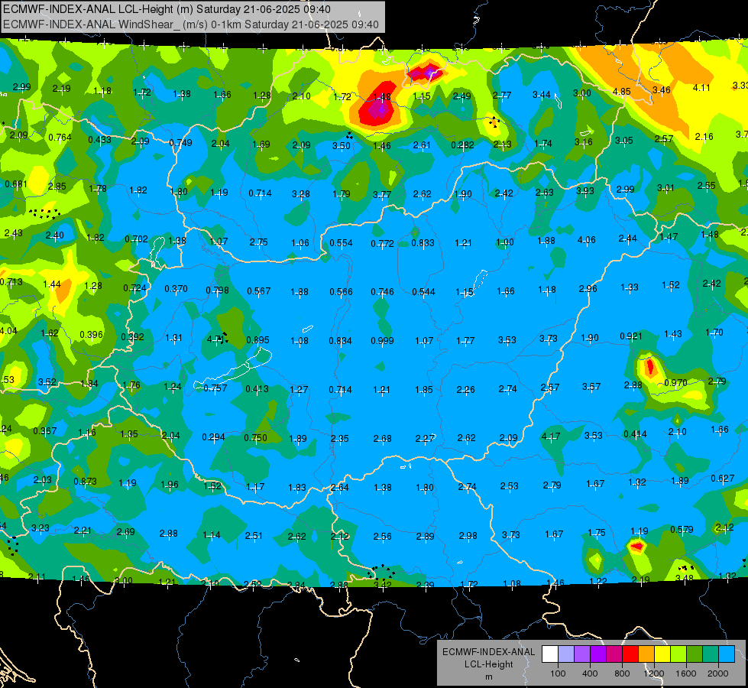Click the 2000 legend tick label
The image size is (748, 688).
pyautogui.click(x=718, y=673)
